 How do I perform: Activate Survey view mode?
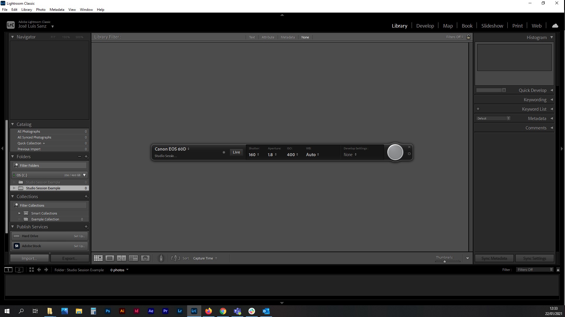[x=133, y=258]
